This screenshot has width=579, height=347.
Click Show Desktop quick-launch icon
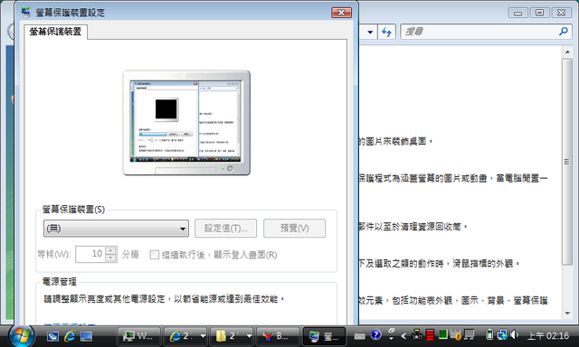coord(87,336)
